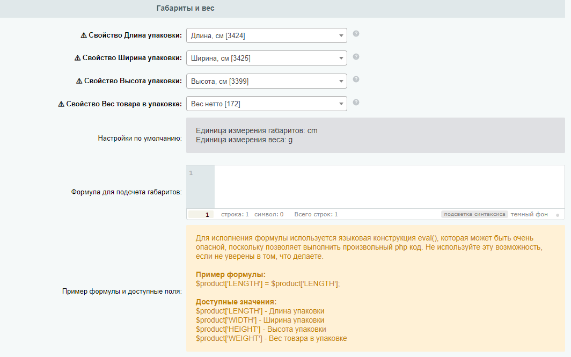
Task: Click Единица измерения габаритов: cm text
Action: (257, 131)
